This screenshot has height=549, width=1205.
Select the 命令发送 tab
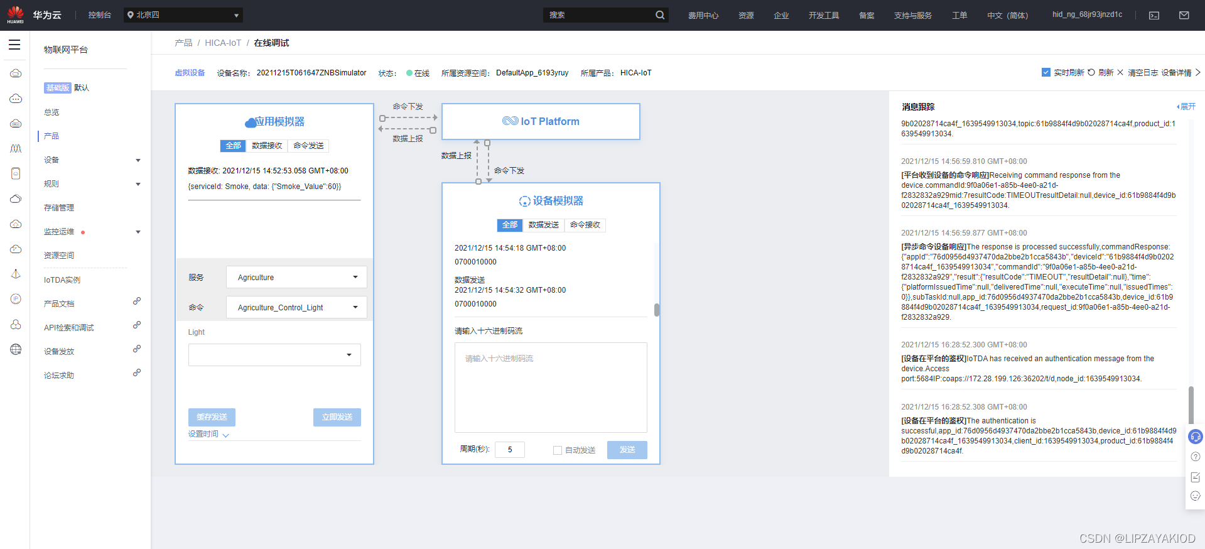point(308,146)
